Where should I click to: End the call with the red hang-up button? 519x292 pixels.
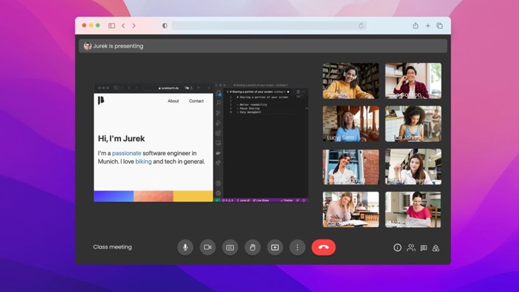[x=323, y=247]
